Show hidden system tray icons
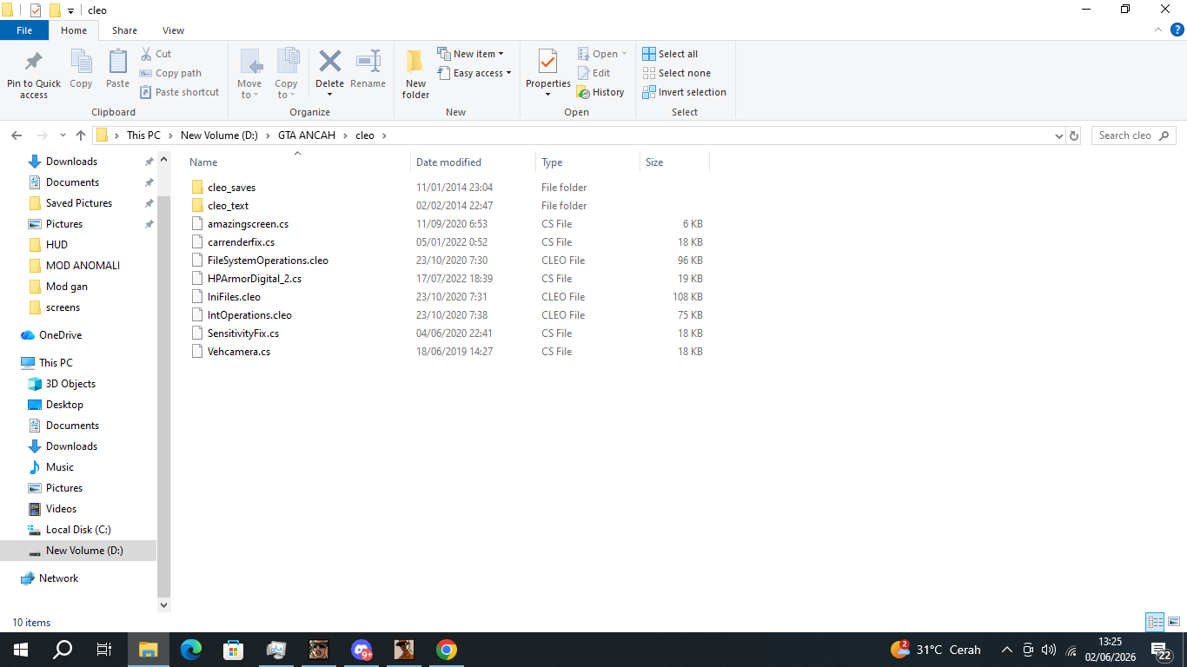Viewport: 1187px width, 667px height. [x=1007, y=650]
